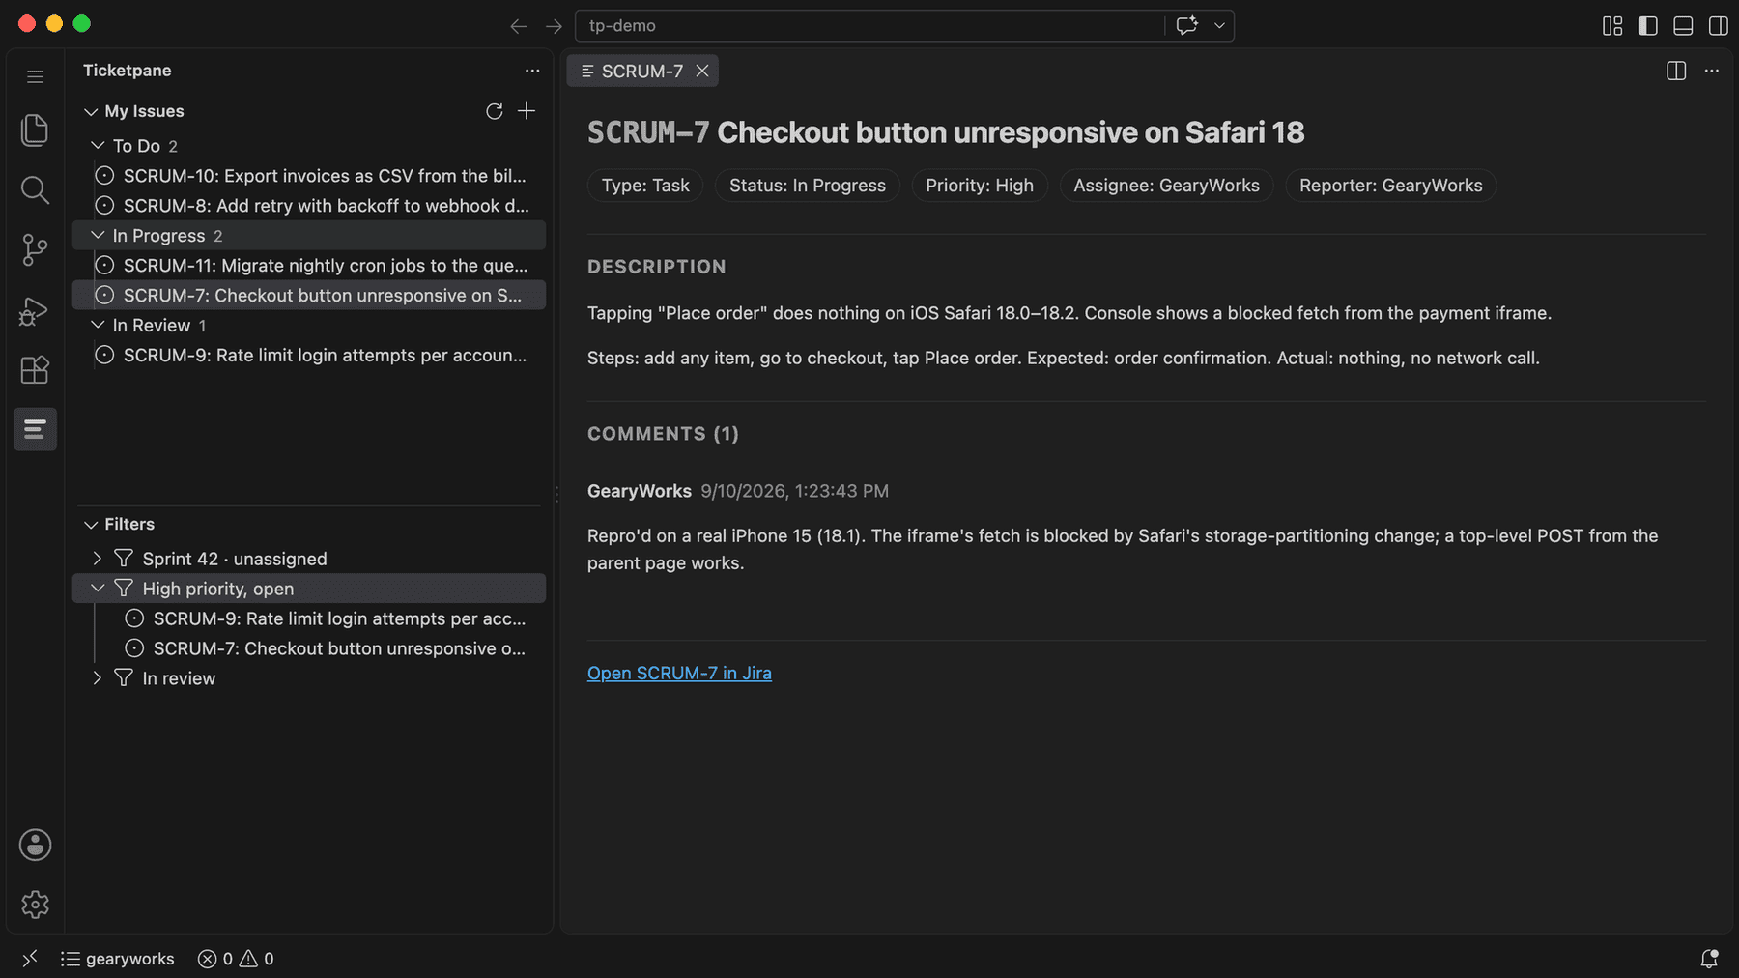Image resolution: width=1739 pixels, height=978 pixels.
Task: Click the Open SCRUM-7 in Jira link
Action: (679, 673)
